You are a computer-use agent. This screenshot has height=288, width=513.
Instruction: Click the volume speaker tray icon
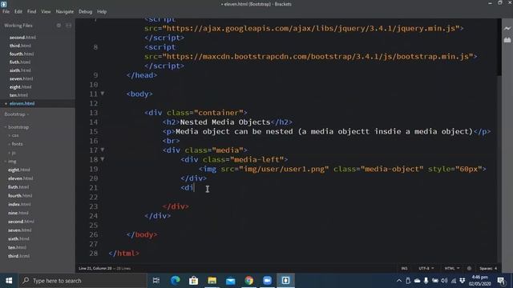coord(444,281)
